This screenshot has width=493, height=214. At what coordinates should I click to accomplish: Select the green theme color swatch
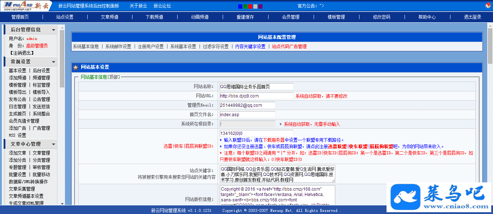coord(245,6)
